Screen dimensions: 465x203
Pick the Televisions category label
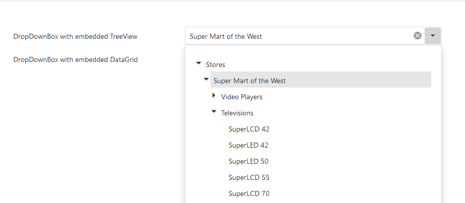(x=237, y=113)
